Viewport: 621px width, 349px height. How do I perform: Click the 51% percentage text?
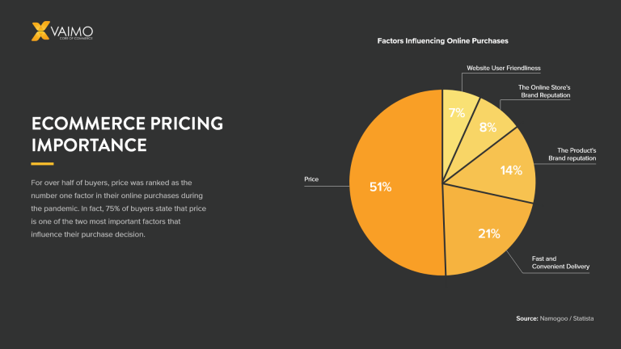pyautogui.click(x=380, y=187)
